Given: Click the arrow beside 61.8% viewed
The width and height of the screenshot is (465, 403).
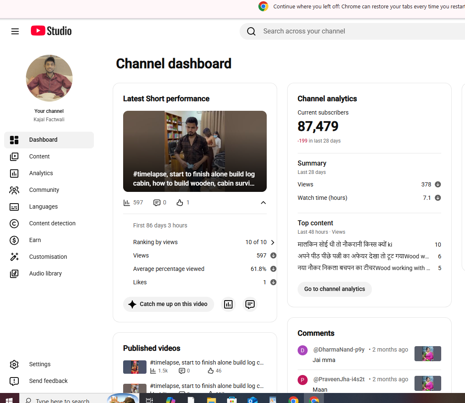Looking at the screenshot, I should (x=273, y=269).
